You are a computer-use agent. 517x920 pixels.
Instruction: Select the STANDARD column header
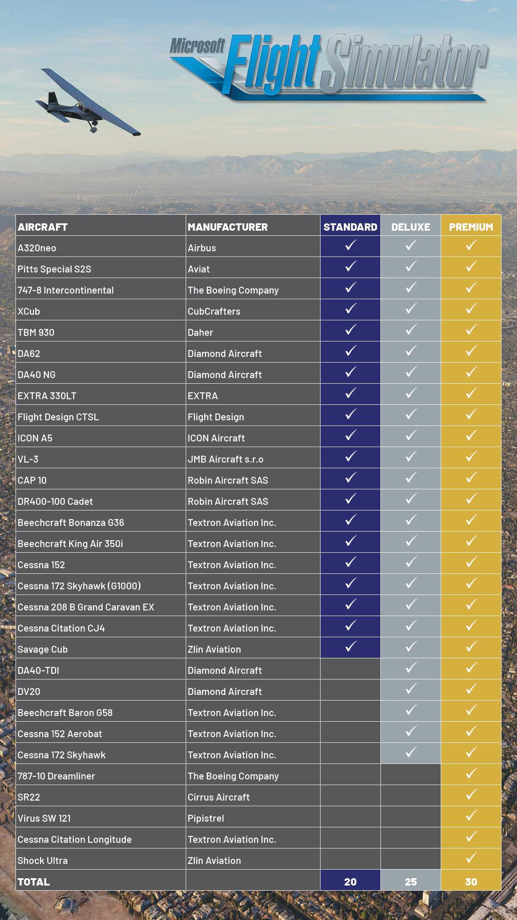[x=350, y=227]
